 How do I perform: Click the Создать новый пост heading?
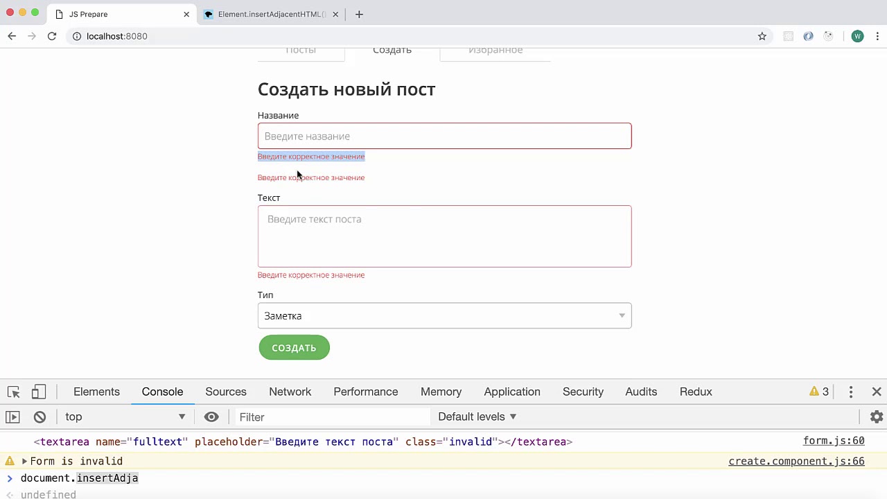[x=346, y=89]
